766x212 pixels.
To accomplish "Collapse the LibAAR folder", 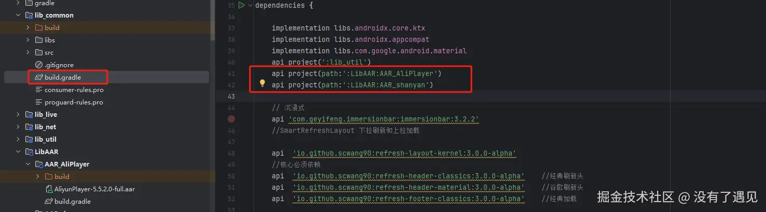I will pos(18,152).
